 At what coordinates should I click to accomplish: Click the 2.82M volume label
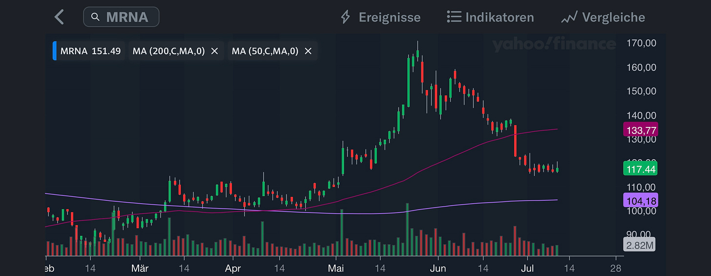pyautogui.click(x=640, y=245)
